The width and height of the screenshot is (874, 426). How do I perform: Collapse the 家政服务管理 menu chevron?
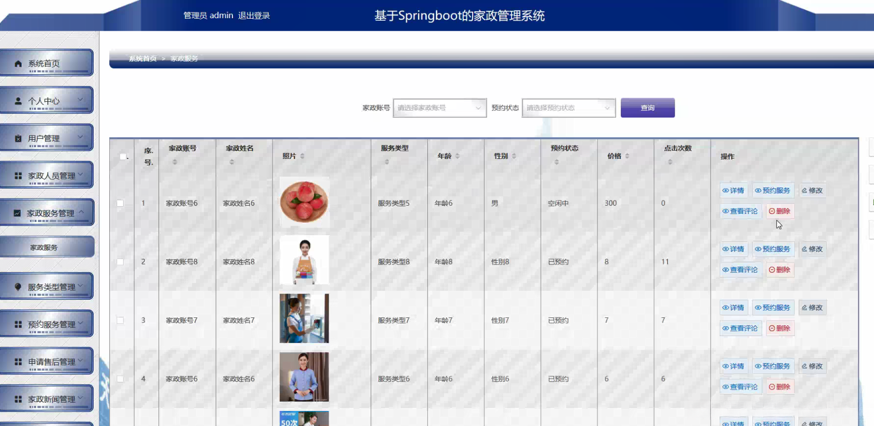click(x=82, y=211)
